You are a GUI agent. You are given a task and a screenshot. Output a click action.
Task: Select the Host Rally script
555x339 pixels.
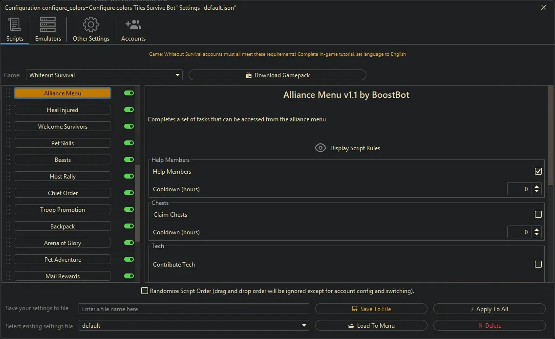tap(63, 176)
